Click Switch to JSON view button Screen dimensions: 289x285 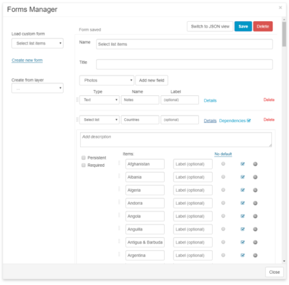(x=210, y=26)
